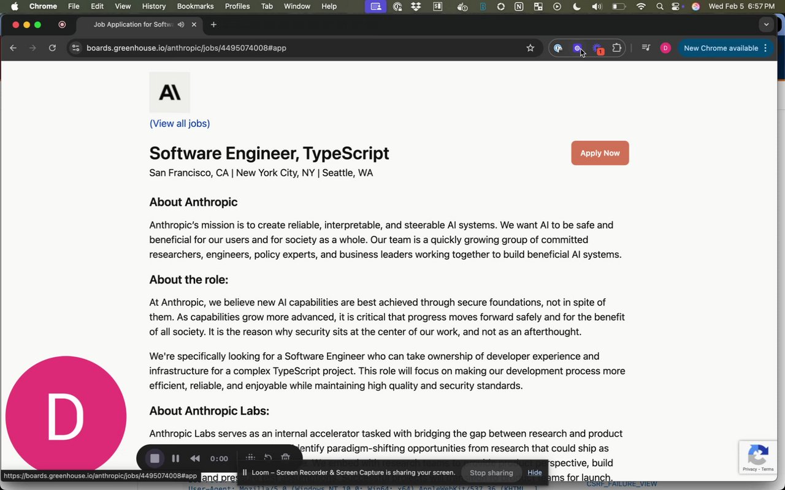Open the battery status icon
Viewport: 785px width, 490px height.
tap(619, 6)
